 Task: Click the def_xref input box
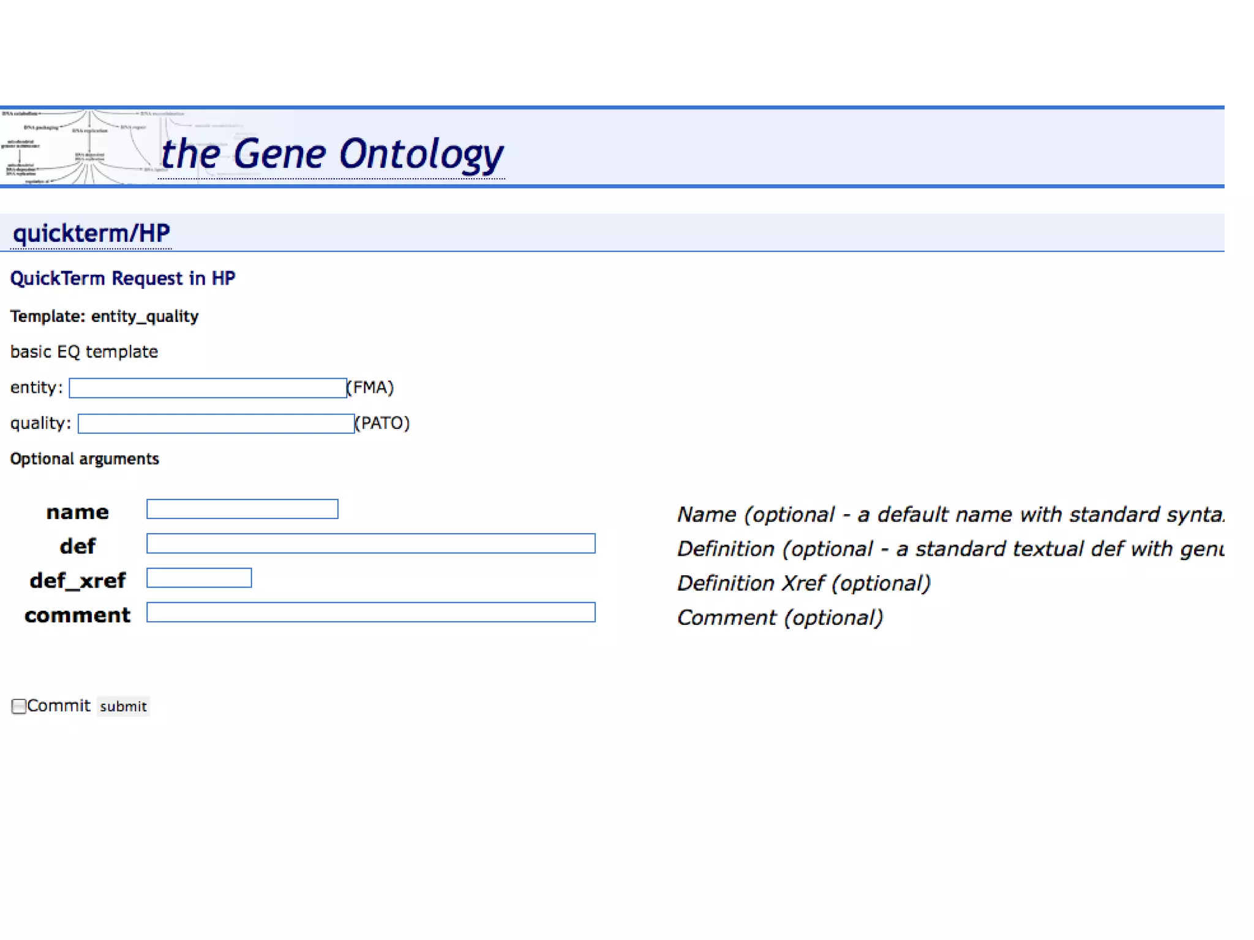pyautogui.click(x=199, y=578)
